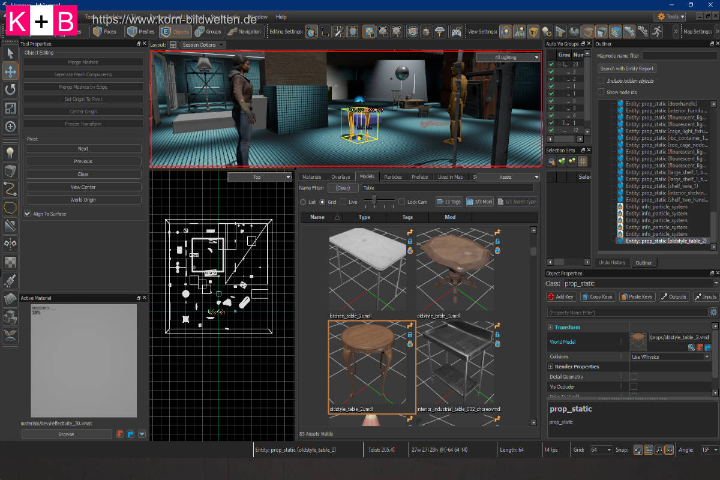The height and width of the screenshot is (480, 720).
Task: Click the layout grid icon next to Layout
Action: 173,45
